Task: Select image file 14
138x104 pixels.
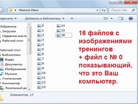Action: 61,26
